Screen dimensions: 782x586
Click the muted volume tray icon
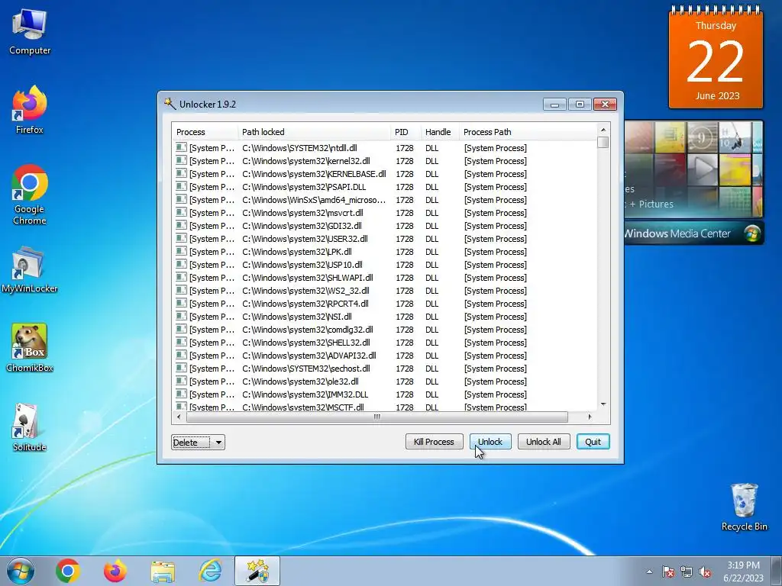point(705,572)
